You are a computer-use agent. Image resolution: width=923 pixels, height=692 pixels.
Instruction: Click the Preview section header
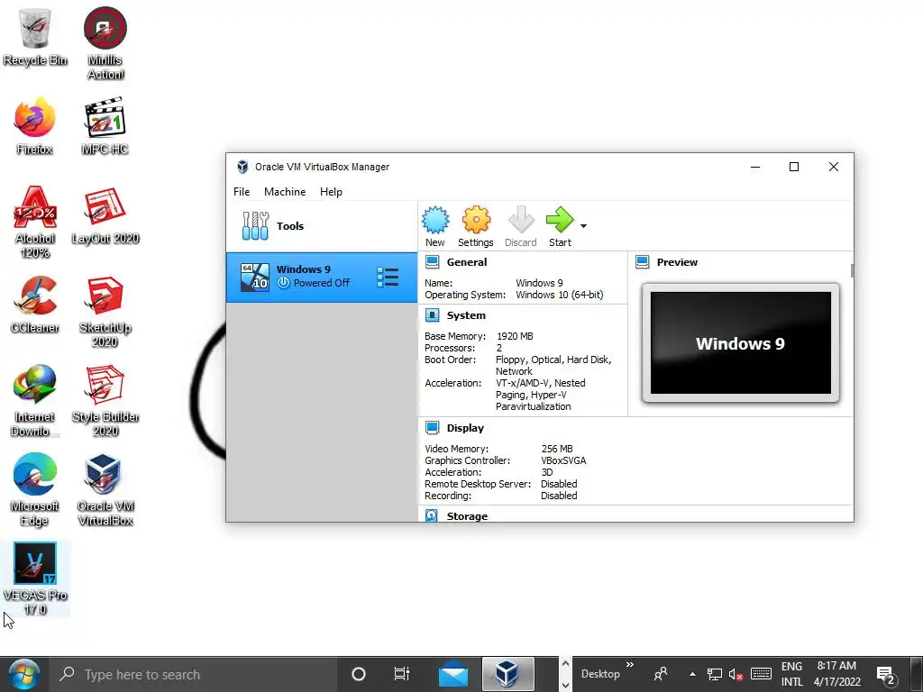677,262
